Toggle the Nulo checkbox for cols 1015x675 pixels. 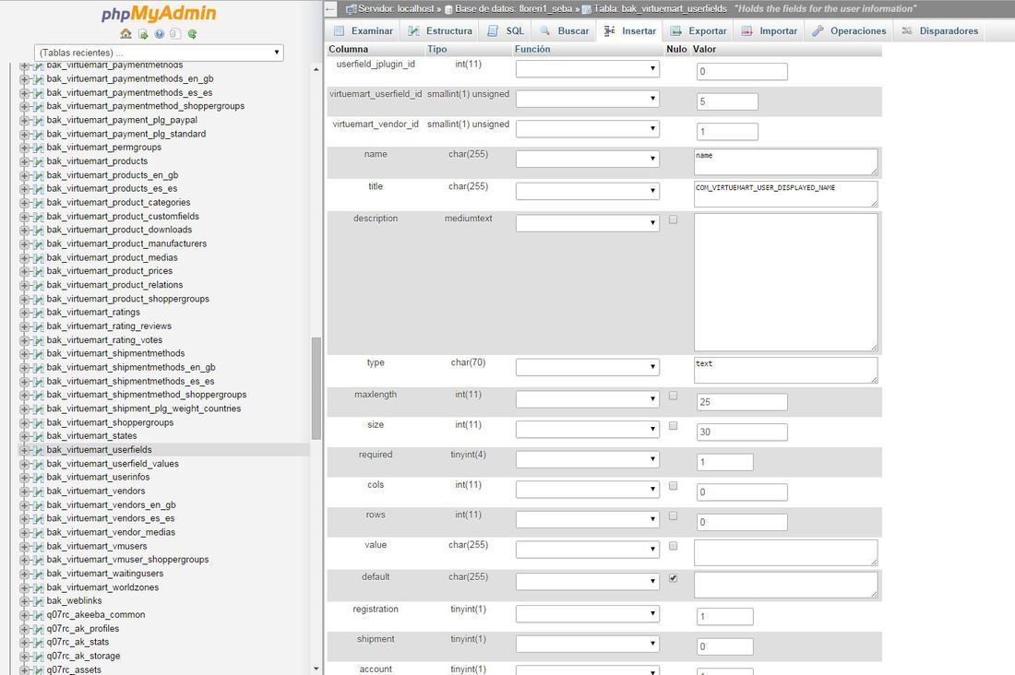pyautogui.click(x=674, y=485)
